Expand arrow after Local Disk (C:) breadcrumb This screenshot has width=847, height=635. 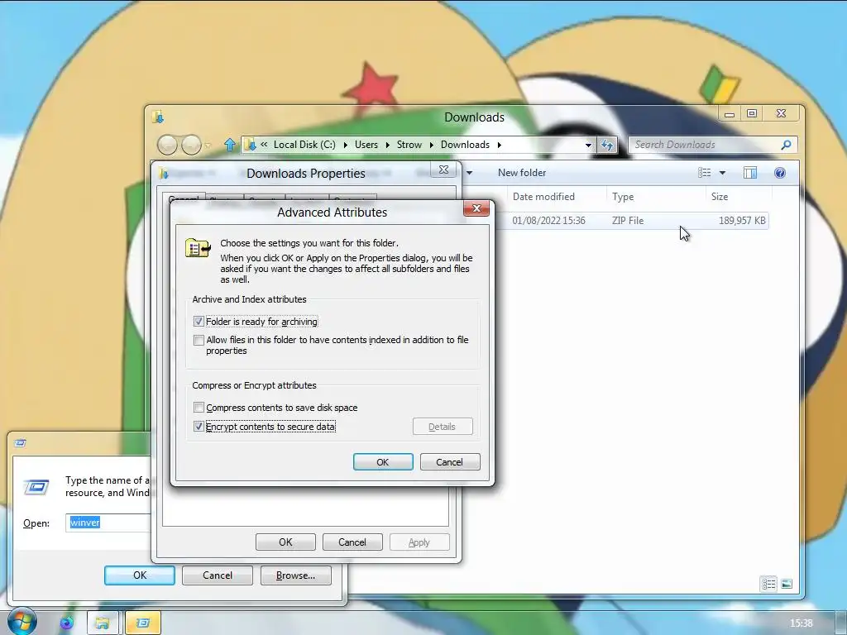pos(345,145)
